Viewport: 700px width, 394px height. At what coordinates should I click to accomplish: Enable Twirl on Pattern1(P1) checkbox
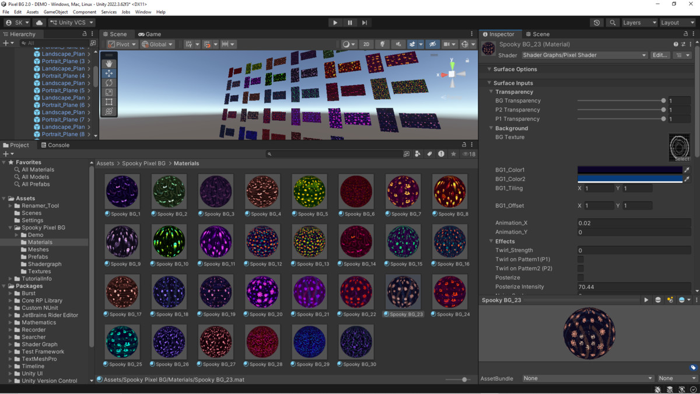[580, 259]
